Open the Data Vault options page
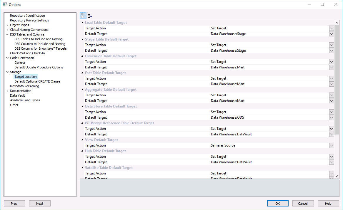Screen dimensions: 343x210 pyautogui.click(x=17, y=95)
